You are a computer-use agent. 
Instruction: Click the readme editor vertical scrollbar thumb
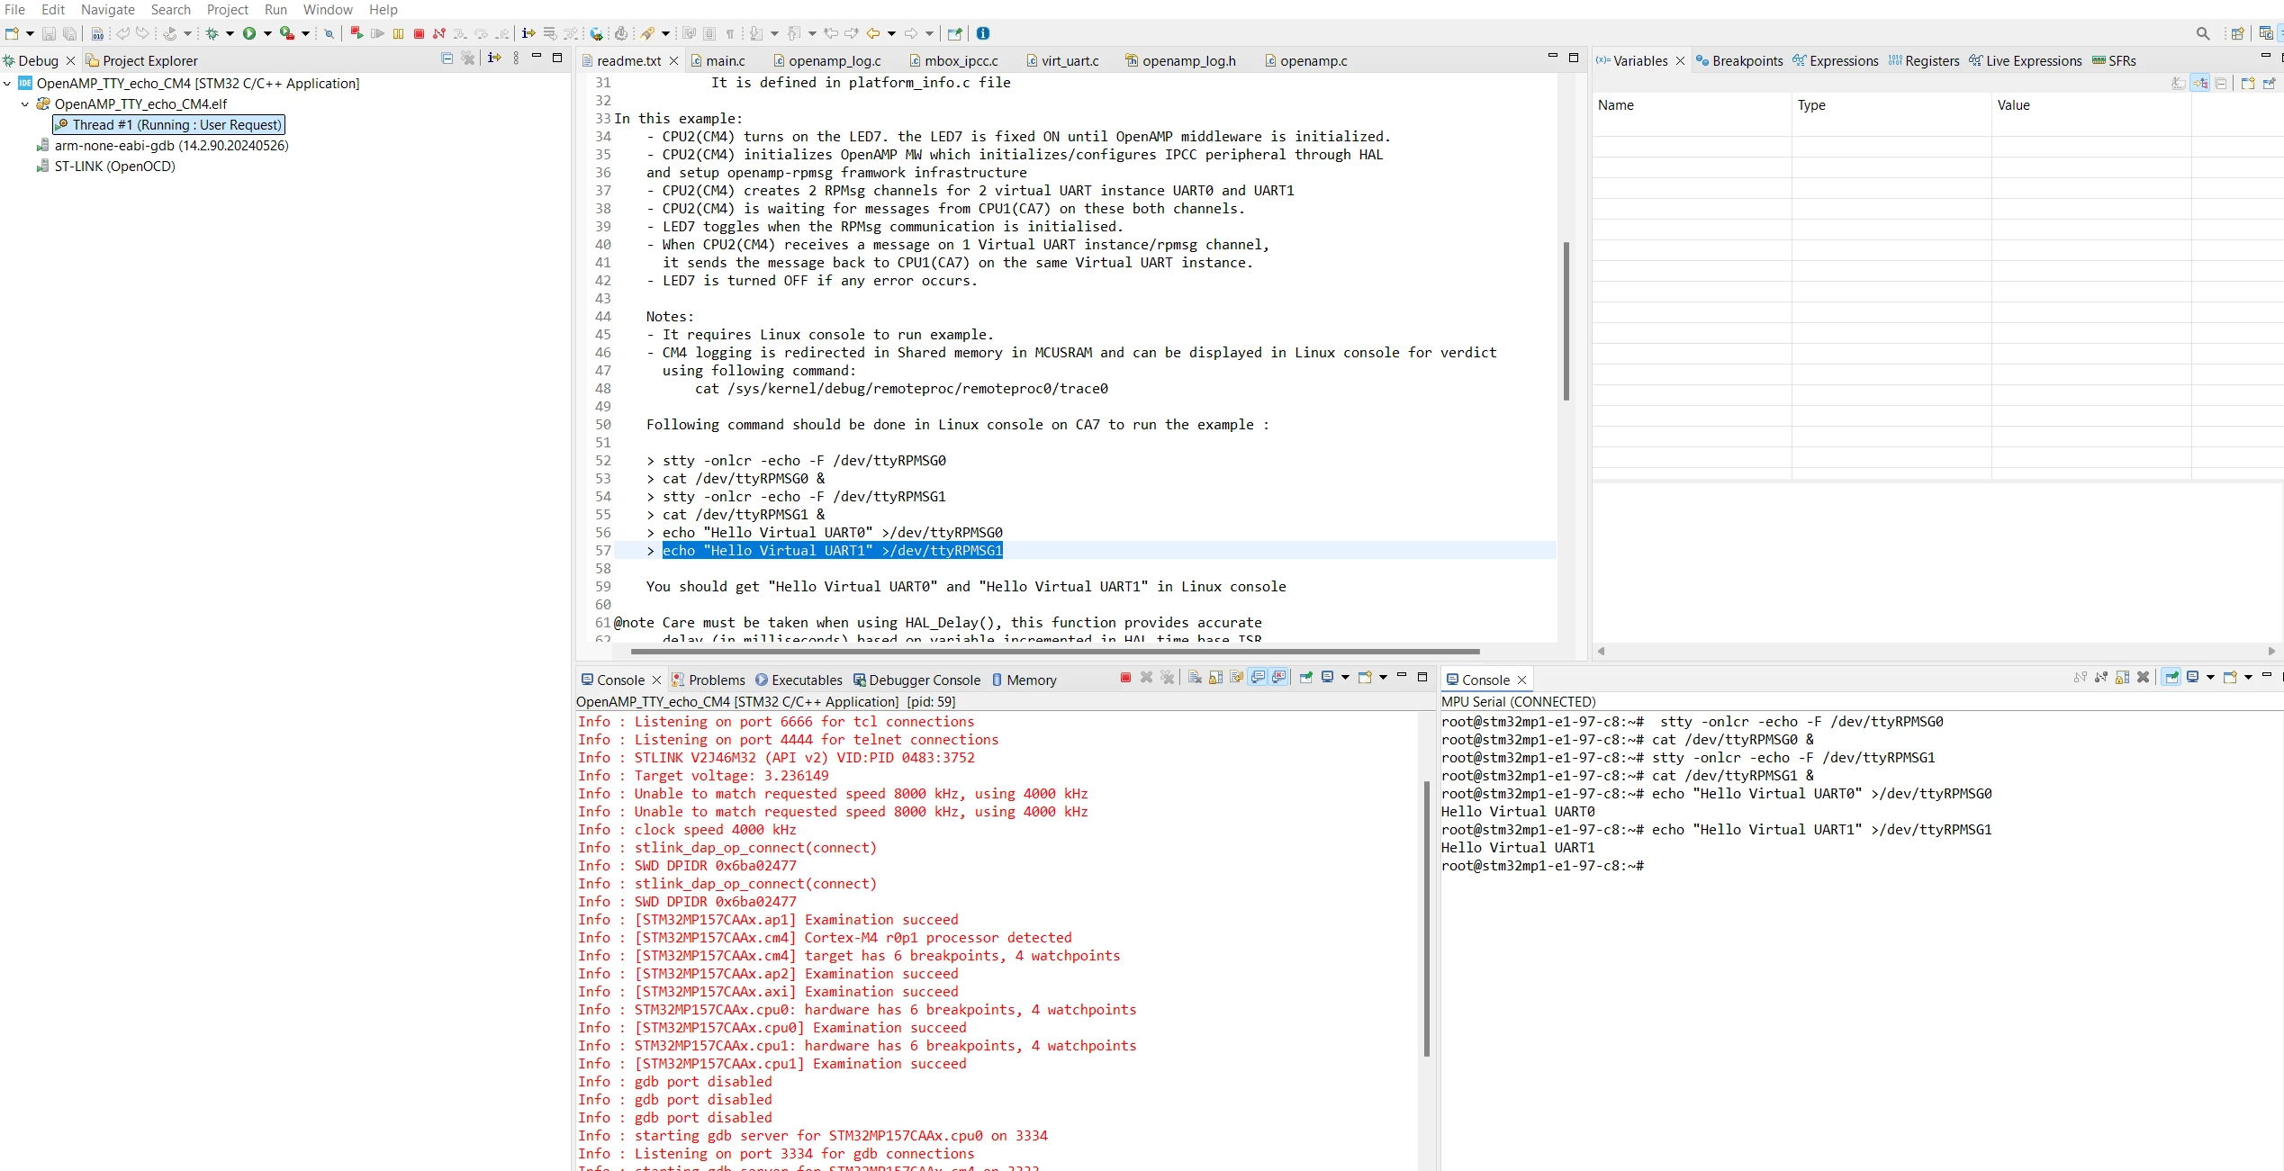tap(1566, 321)
